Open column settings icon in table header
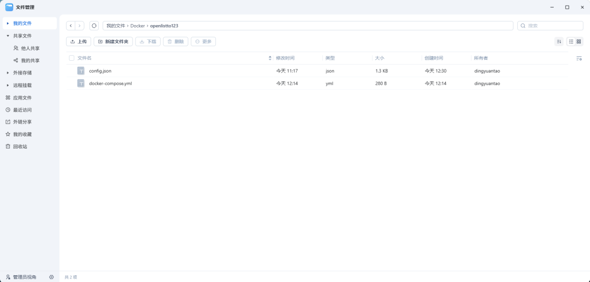Screen dimensions: 590x282 point(579,58)
